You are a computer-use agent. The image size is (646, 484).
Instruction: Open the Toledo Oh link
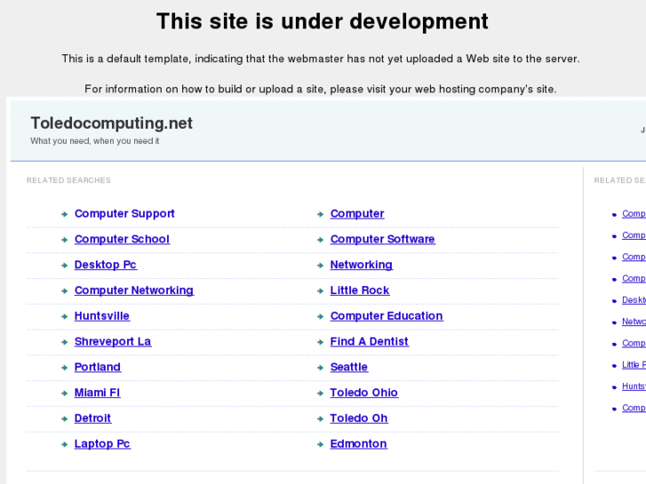[x=359, y=418]
